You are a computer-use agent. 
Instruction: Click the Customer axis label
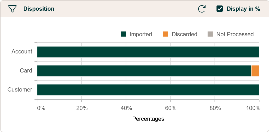pyautogui.click(x=20, y=90)
